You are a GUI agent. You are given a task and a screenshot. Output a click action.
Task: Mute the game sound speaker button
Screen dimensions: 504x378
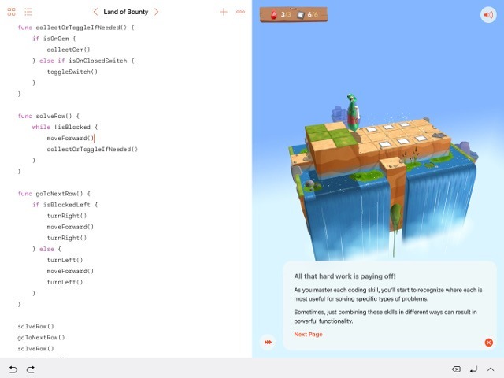(487, 15)
